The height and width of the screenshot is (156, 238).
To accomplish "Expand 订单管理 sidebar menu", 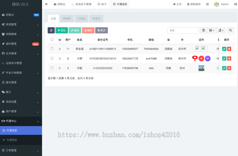I will [21, 150].
